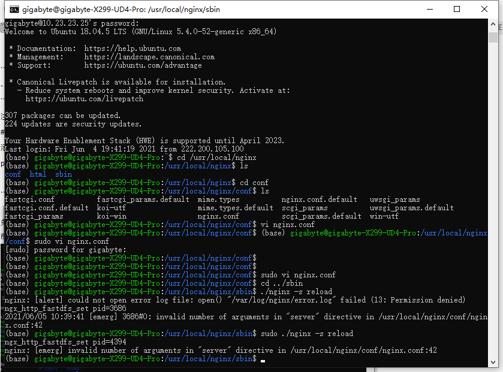Image resolution: width=503 pixels, height=372 pixels.
Task: Click the 'scgi_params' file name
Action: coord(305,208)
